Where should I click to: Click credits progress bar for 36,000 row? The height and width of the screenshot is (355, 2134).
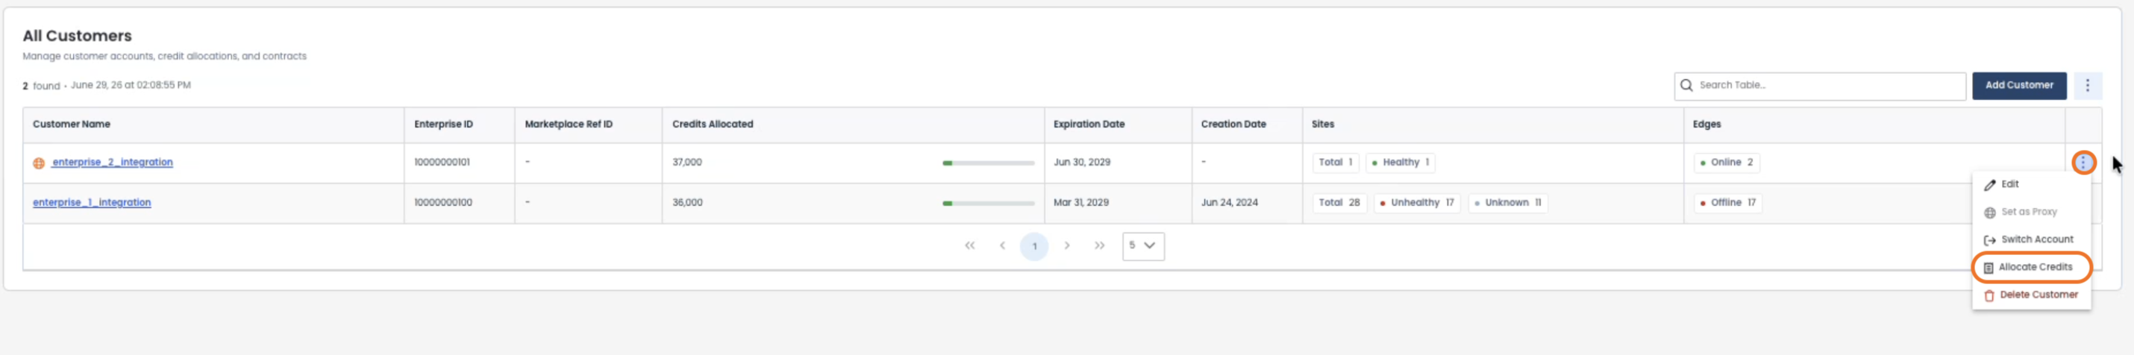[989, 203]
